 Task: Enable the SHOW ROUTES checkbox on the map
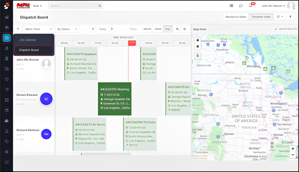[276, 29]
